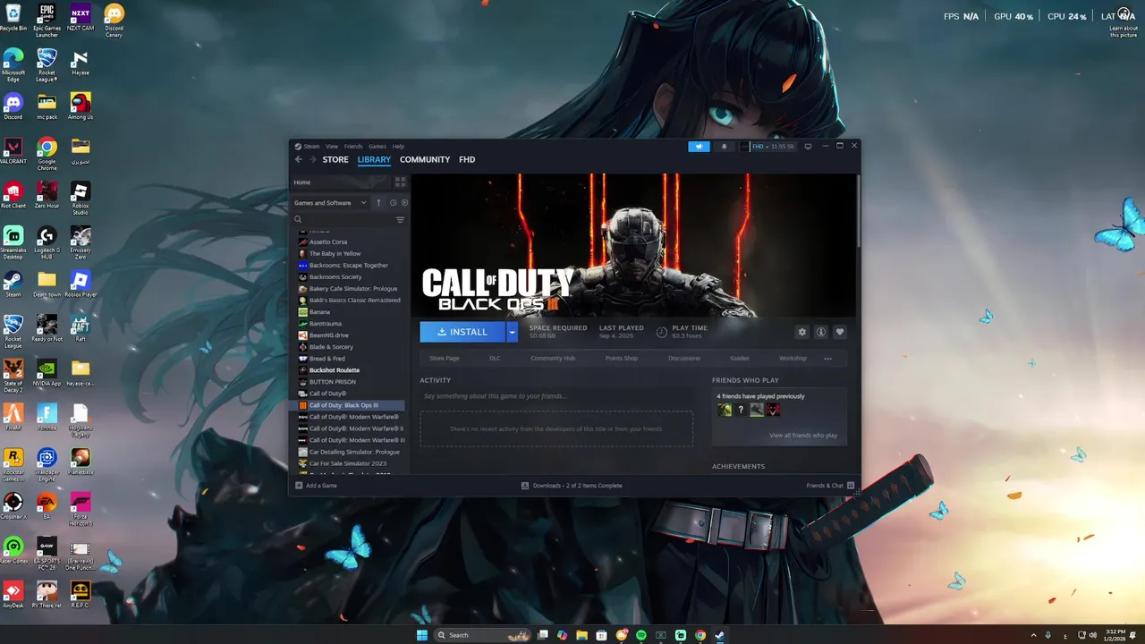Screen dimensions: 1145x644
Task: Open Roblox Studio desktop icon
Action: click(81, 198)
